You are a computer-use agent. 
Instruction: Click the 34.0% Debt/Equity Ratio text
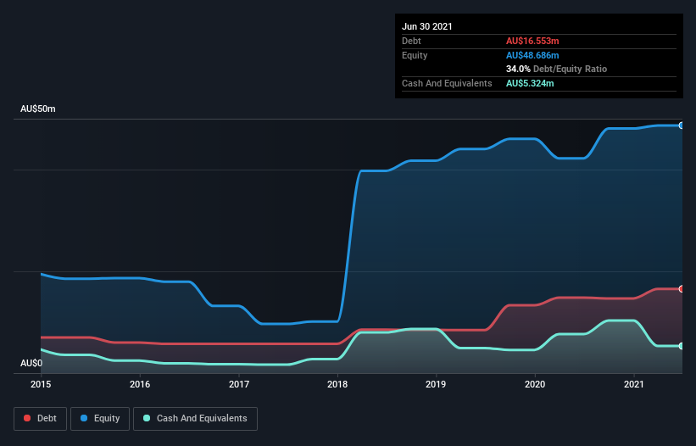click(x=556, y=70)
